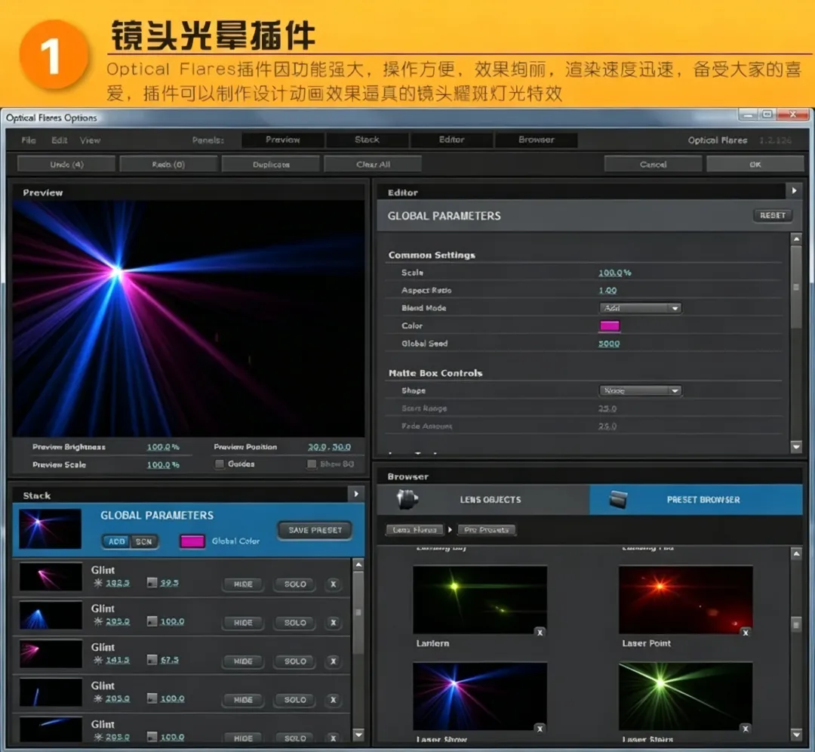The width and height of the screenshot is (815, 752).
Task: Remove the Lantern preset using its X
Action: tap(540, 633)
